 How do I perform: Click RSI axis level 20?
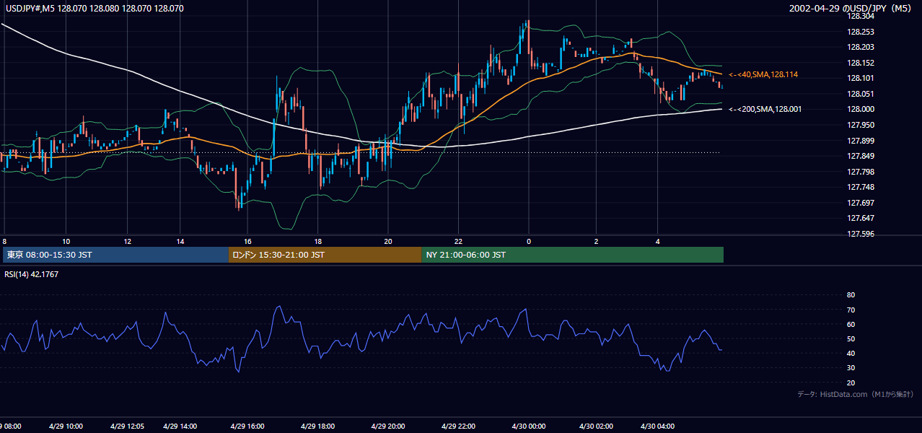(x=851, y=382)
